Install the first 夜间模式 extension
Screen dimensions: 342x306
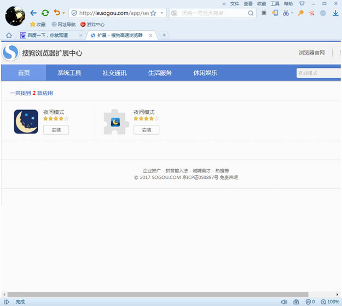click(x=56, y=130)
